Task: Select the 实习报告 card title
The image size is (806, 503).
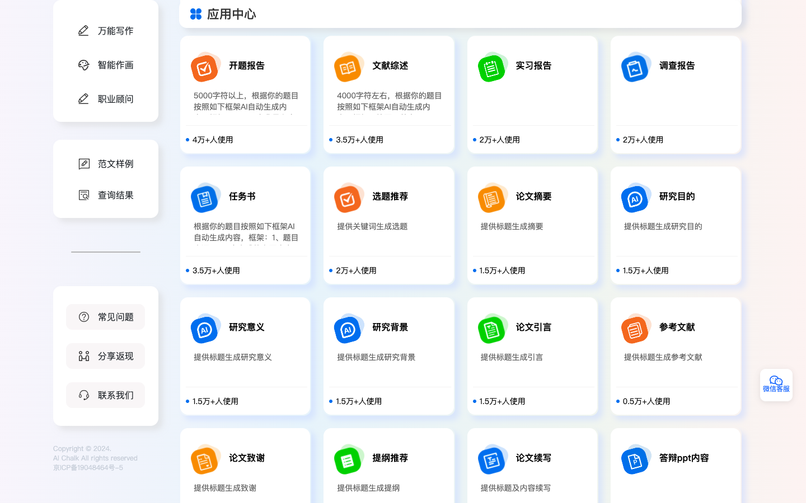Action: [x=533, y=65]
